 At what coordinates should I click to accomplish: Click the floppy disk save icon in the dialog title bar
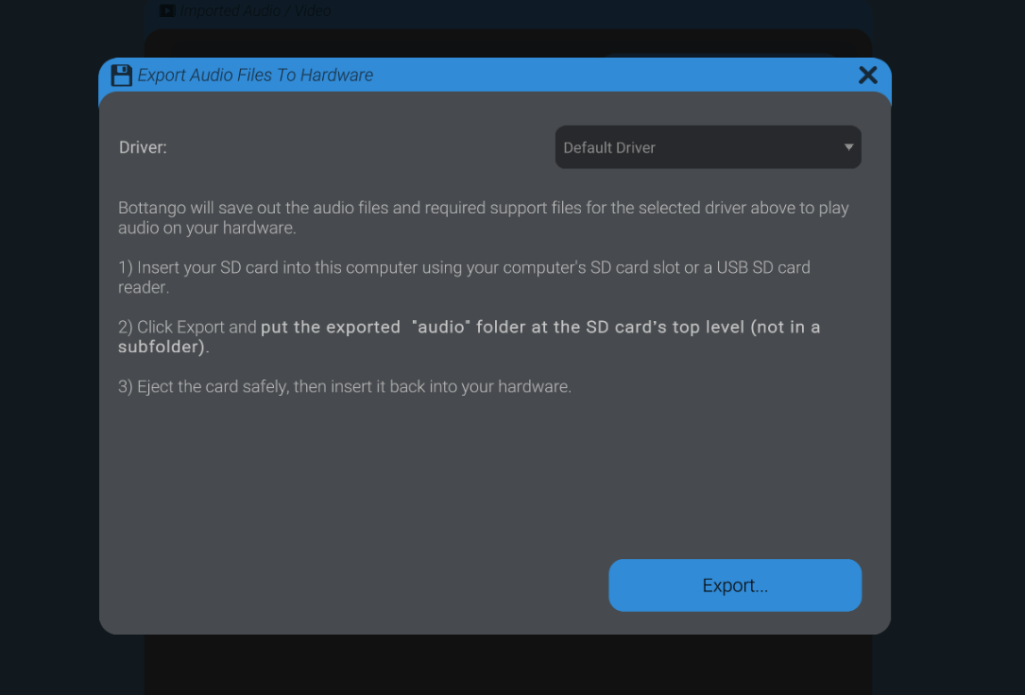pyautogui.click(x=122, y=74)
